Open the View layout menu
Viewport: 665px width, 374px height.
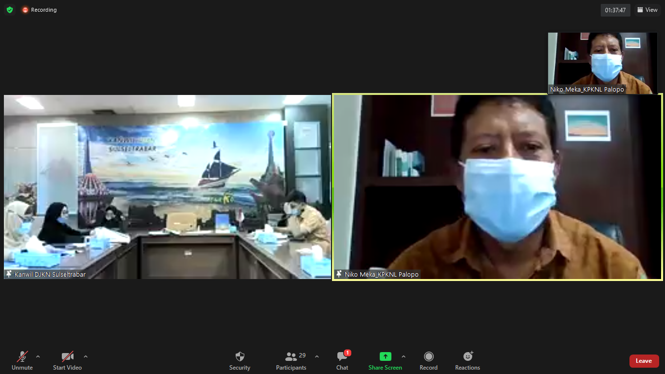point(647,10)
